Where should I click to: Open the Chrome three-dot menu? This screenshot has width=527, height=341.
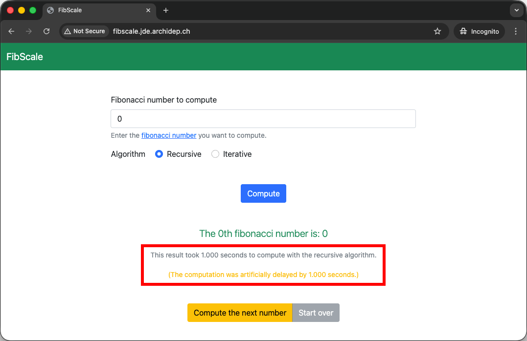tap(515, 31)
